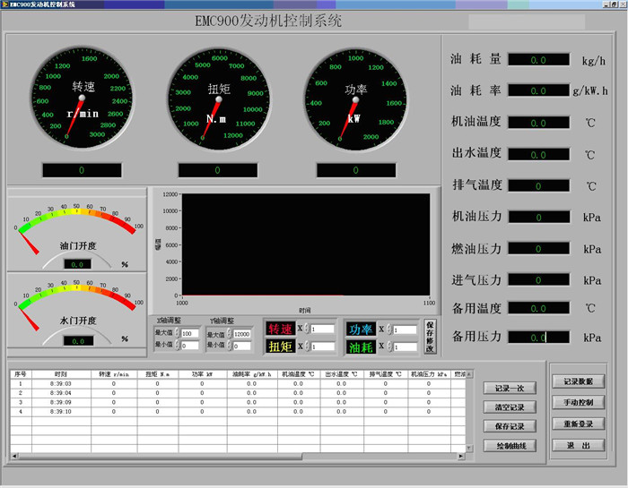This screenshot has height=488, width=628.
Task: Switch to 手动控制 mode
Action: [x=579, y=402]
